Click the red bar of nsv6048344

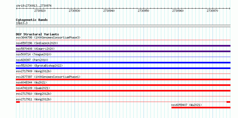(123, 85)
